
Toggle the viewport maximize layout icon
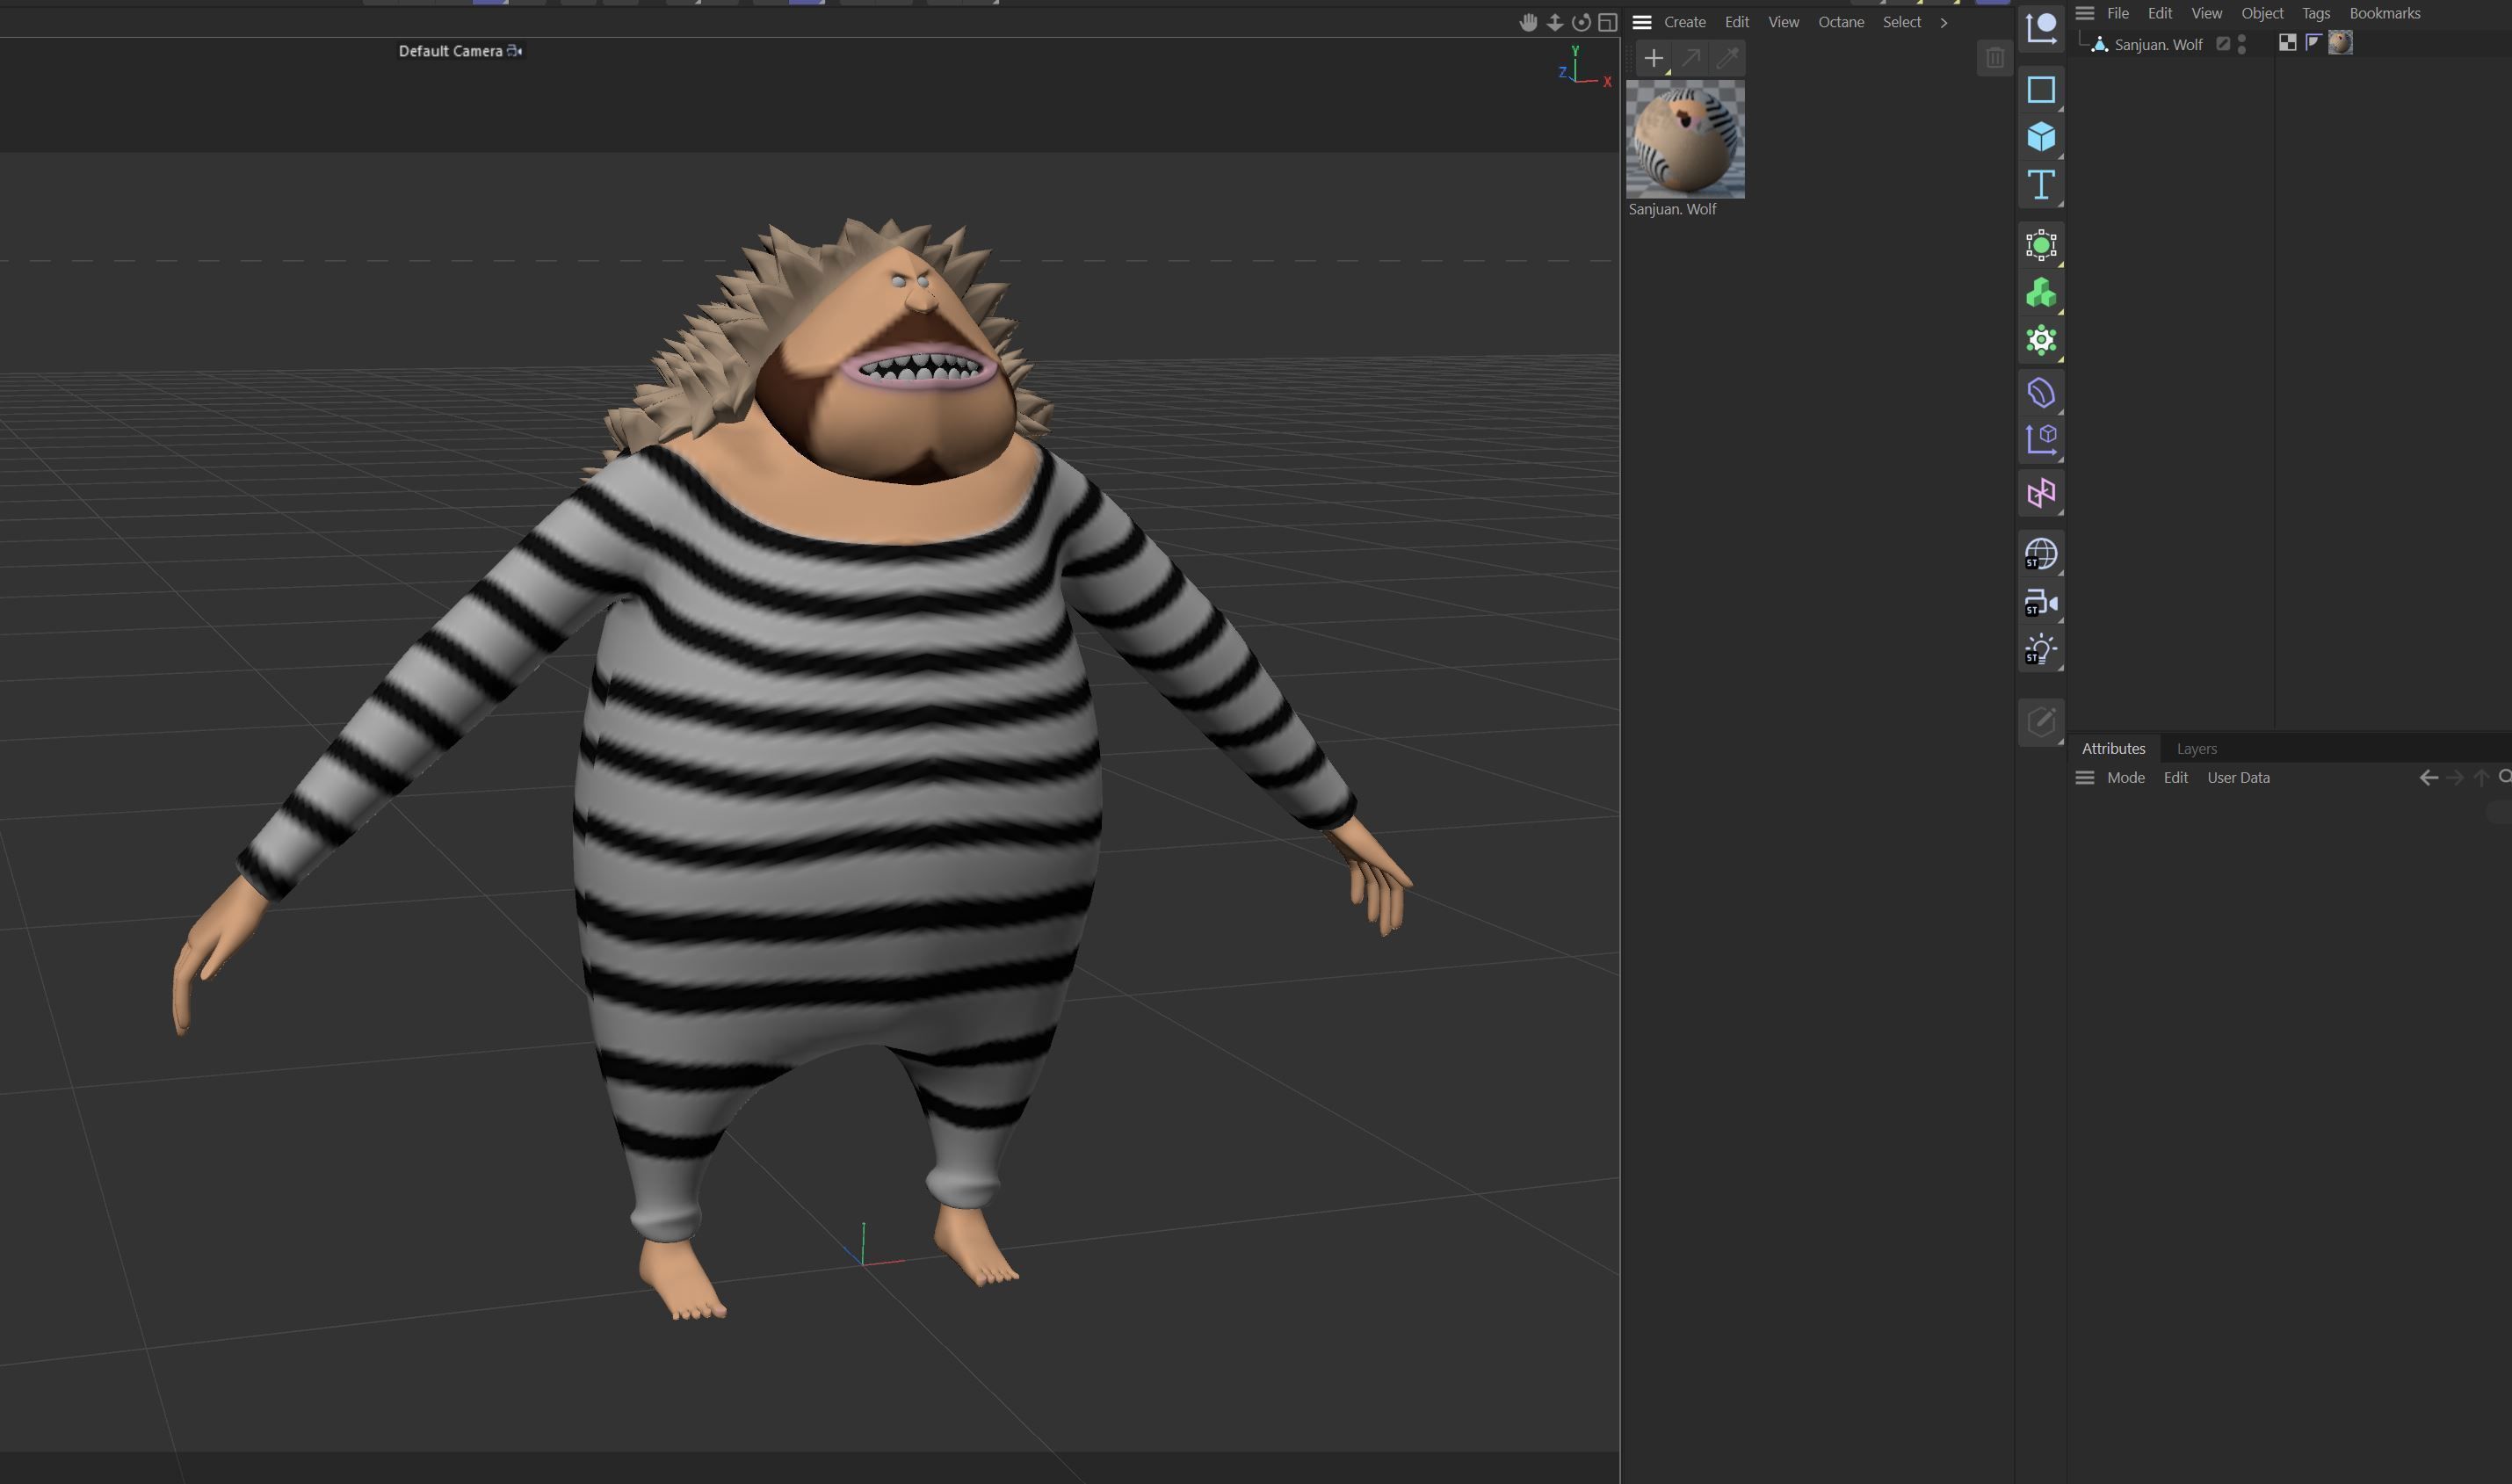pyautogui.click(x=1607, y=22)
